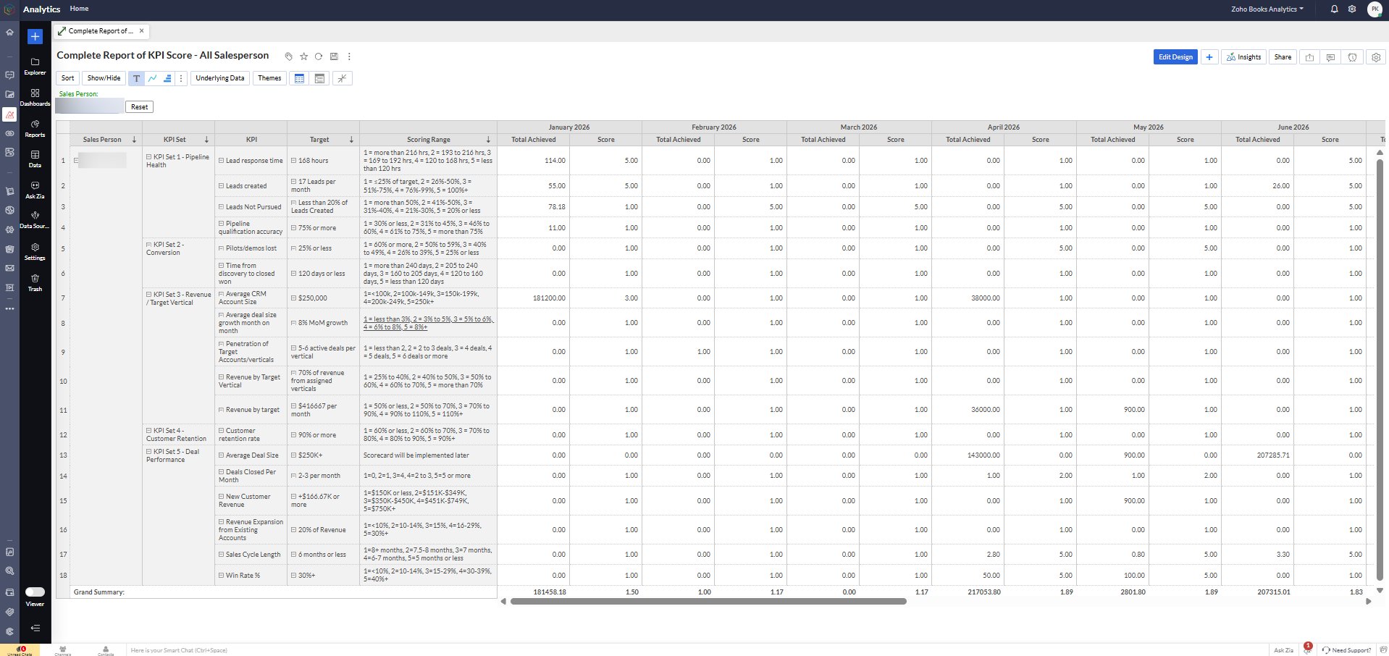Image resolution: width=1389 pixels, height=656 pixels.
Task: Open Channels in the bottom bar
Action: point(63,650)
